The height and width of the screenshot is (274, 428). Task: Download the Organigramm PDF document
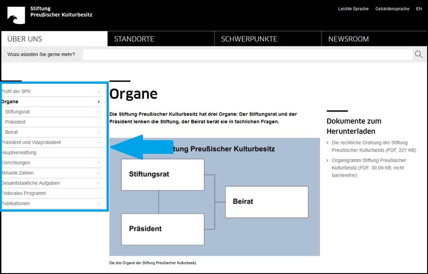click(x=369, y=164)
